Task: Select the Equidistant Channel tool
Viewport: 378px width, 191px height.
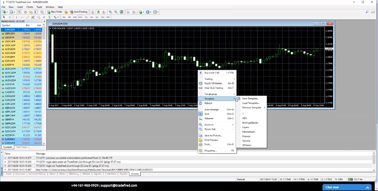Action: tap(33, 17)
